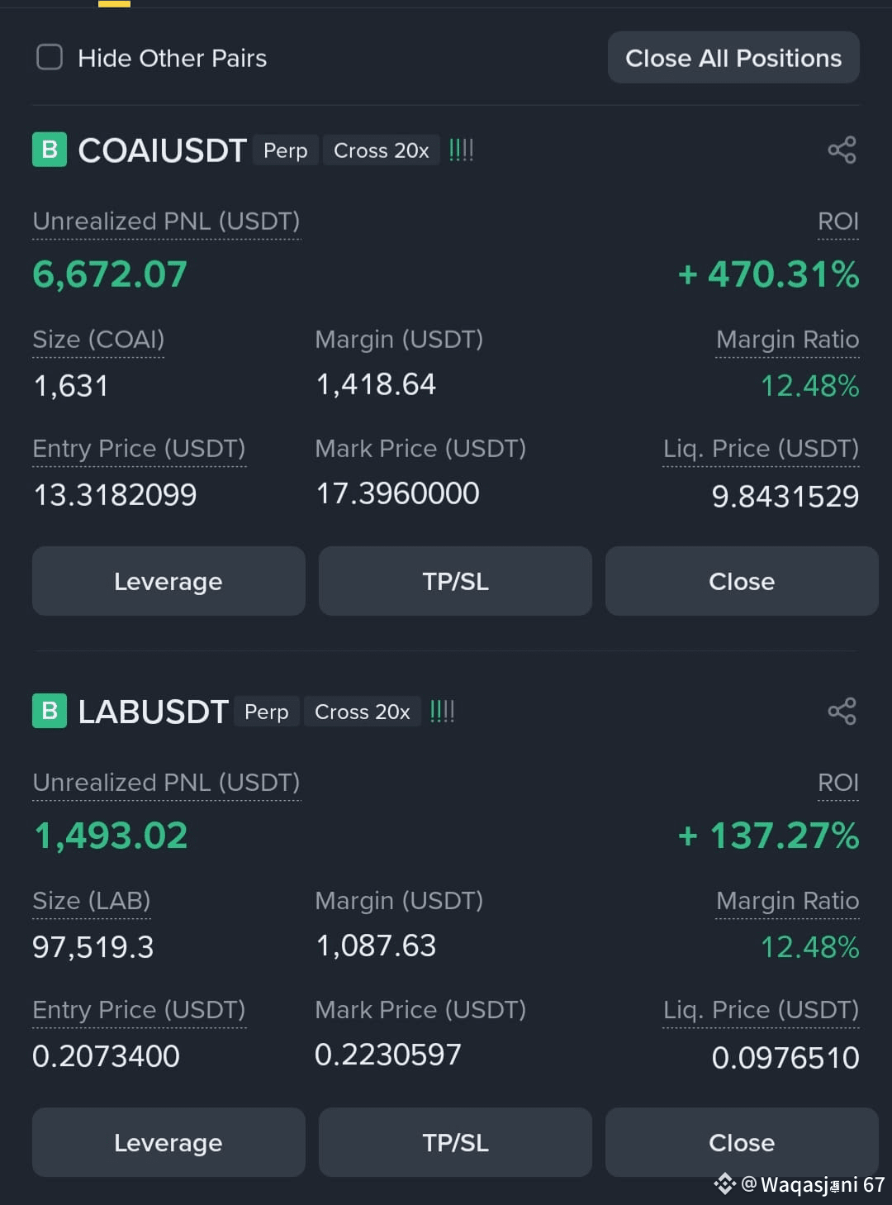Select the 1,087.63 margin value
Viewport: 892px width, 1205px height.
point(376,945)
